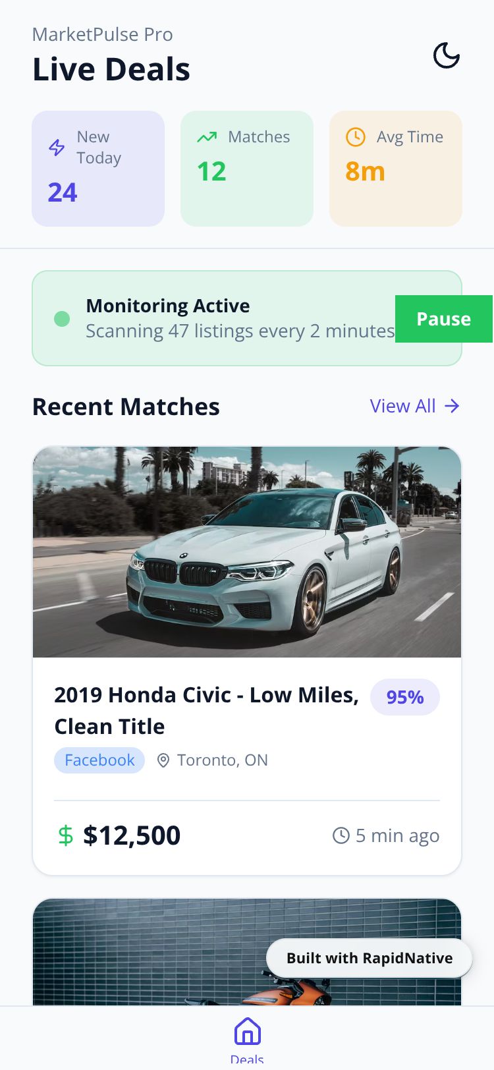494x1070 pixels.
Task: Click the arrow next to View All
Action: coord(452,406)
